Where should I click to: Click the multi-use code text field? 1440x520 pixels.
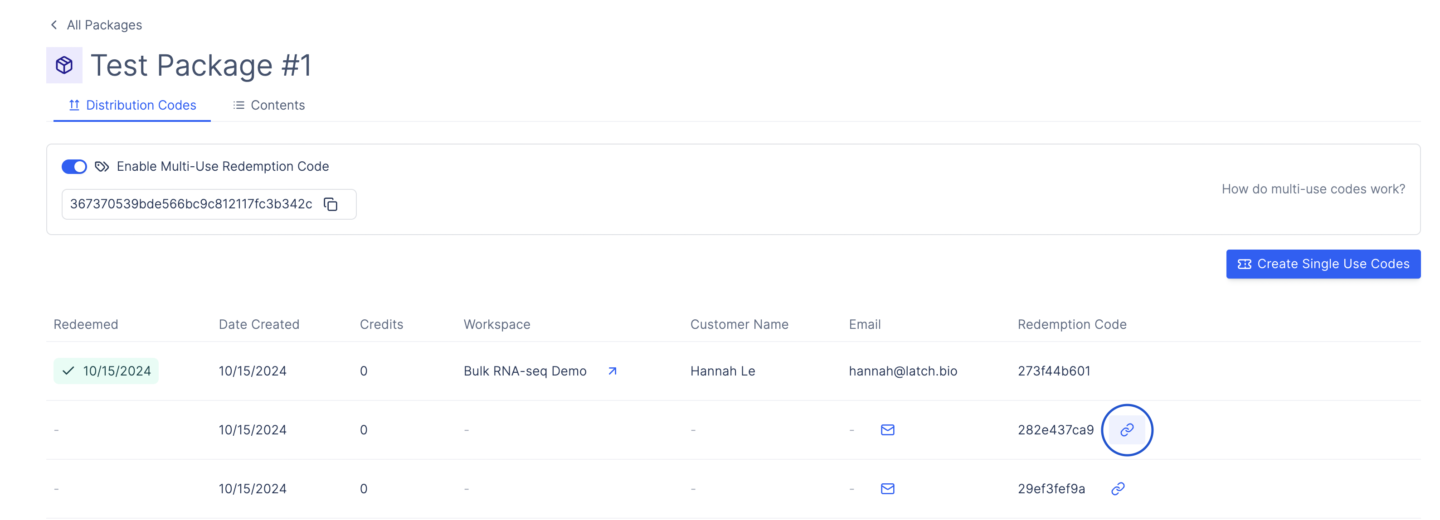point(190,204)
